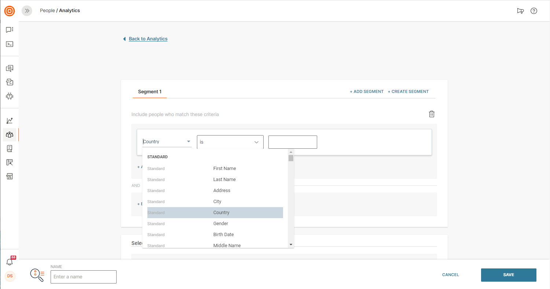Screen dimensions: 550x289
Task: Click the notifications bell icon
Action: pyautogui.click(x=10, y=262)
